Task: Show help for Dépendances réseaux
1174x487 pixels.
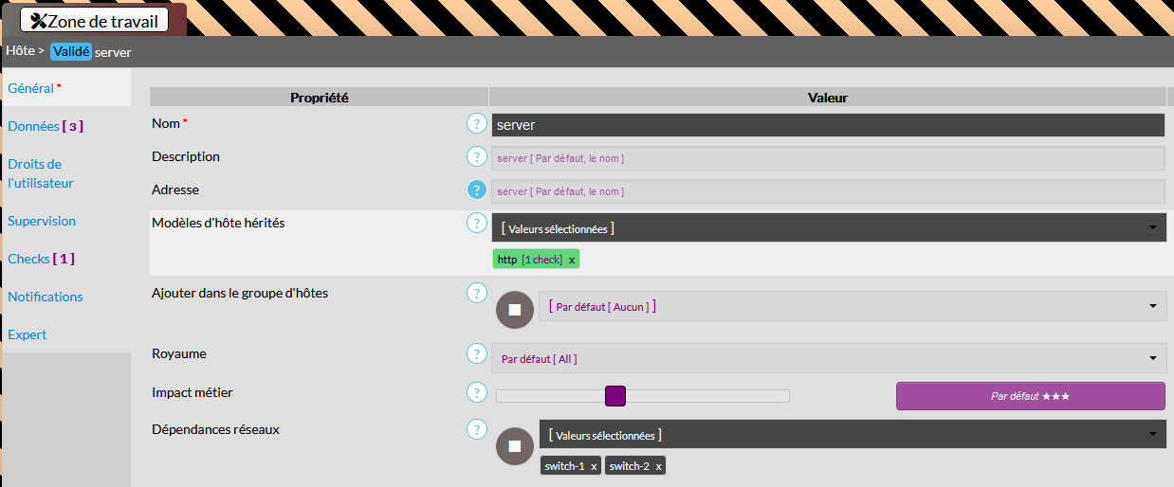Action: click(477, 430)
